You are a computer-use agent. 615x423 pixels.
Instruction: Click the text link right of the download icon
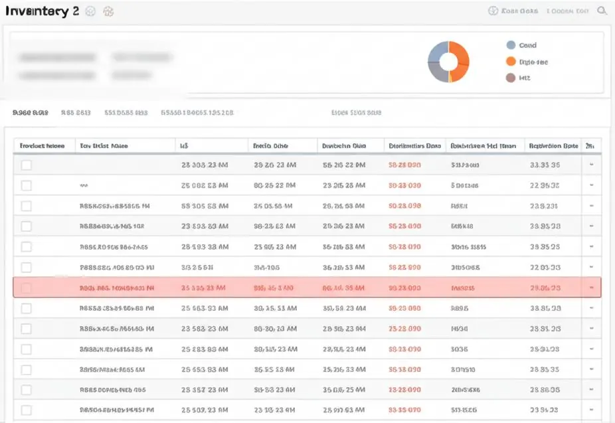pyautogui.click(x=519, y=11)
